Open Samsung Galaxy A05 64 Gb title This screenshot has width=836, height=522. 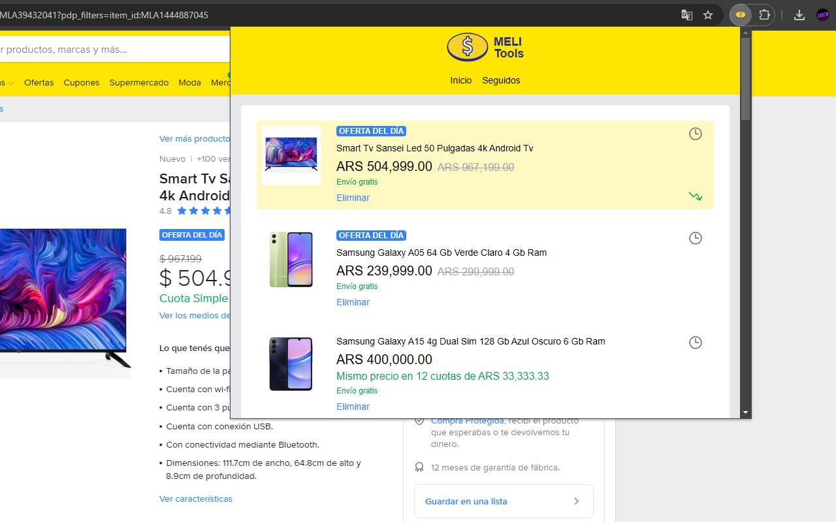[x=442, y=253]
